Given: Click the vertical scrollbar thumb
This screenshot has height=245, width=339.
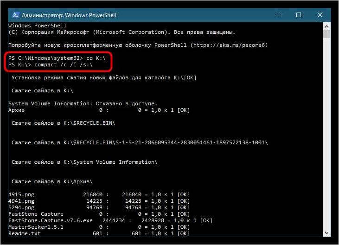Looking at the screenshot, I should pyautogui.click(x=326, y=34).
